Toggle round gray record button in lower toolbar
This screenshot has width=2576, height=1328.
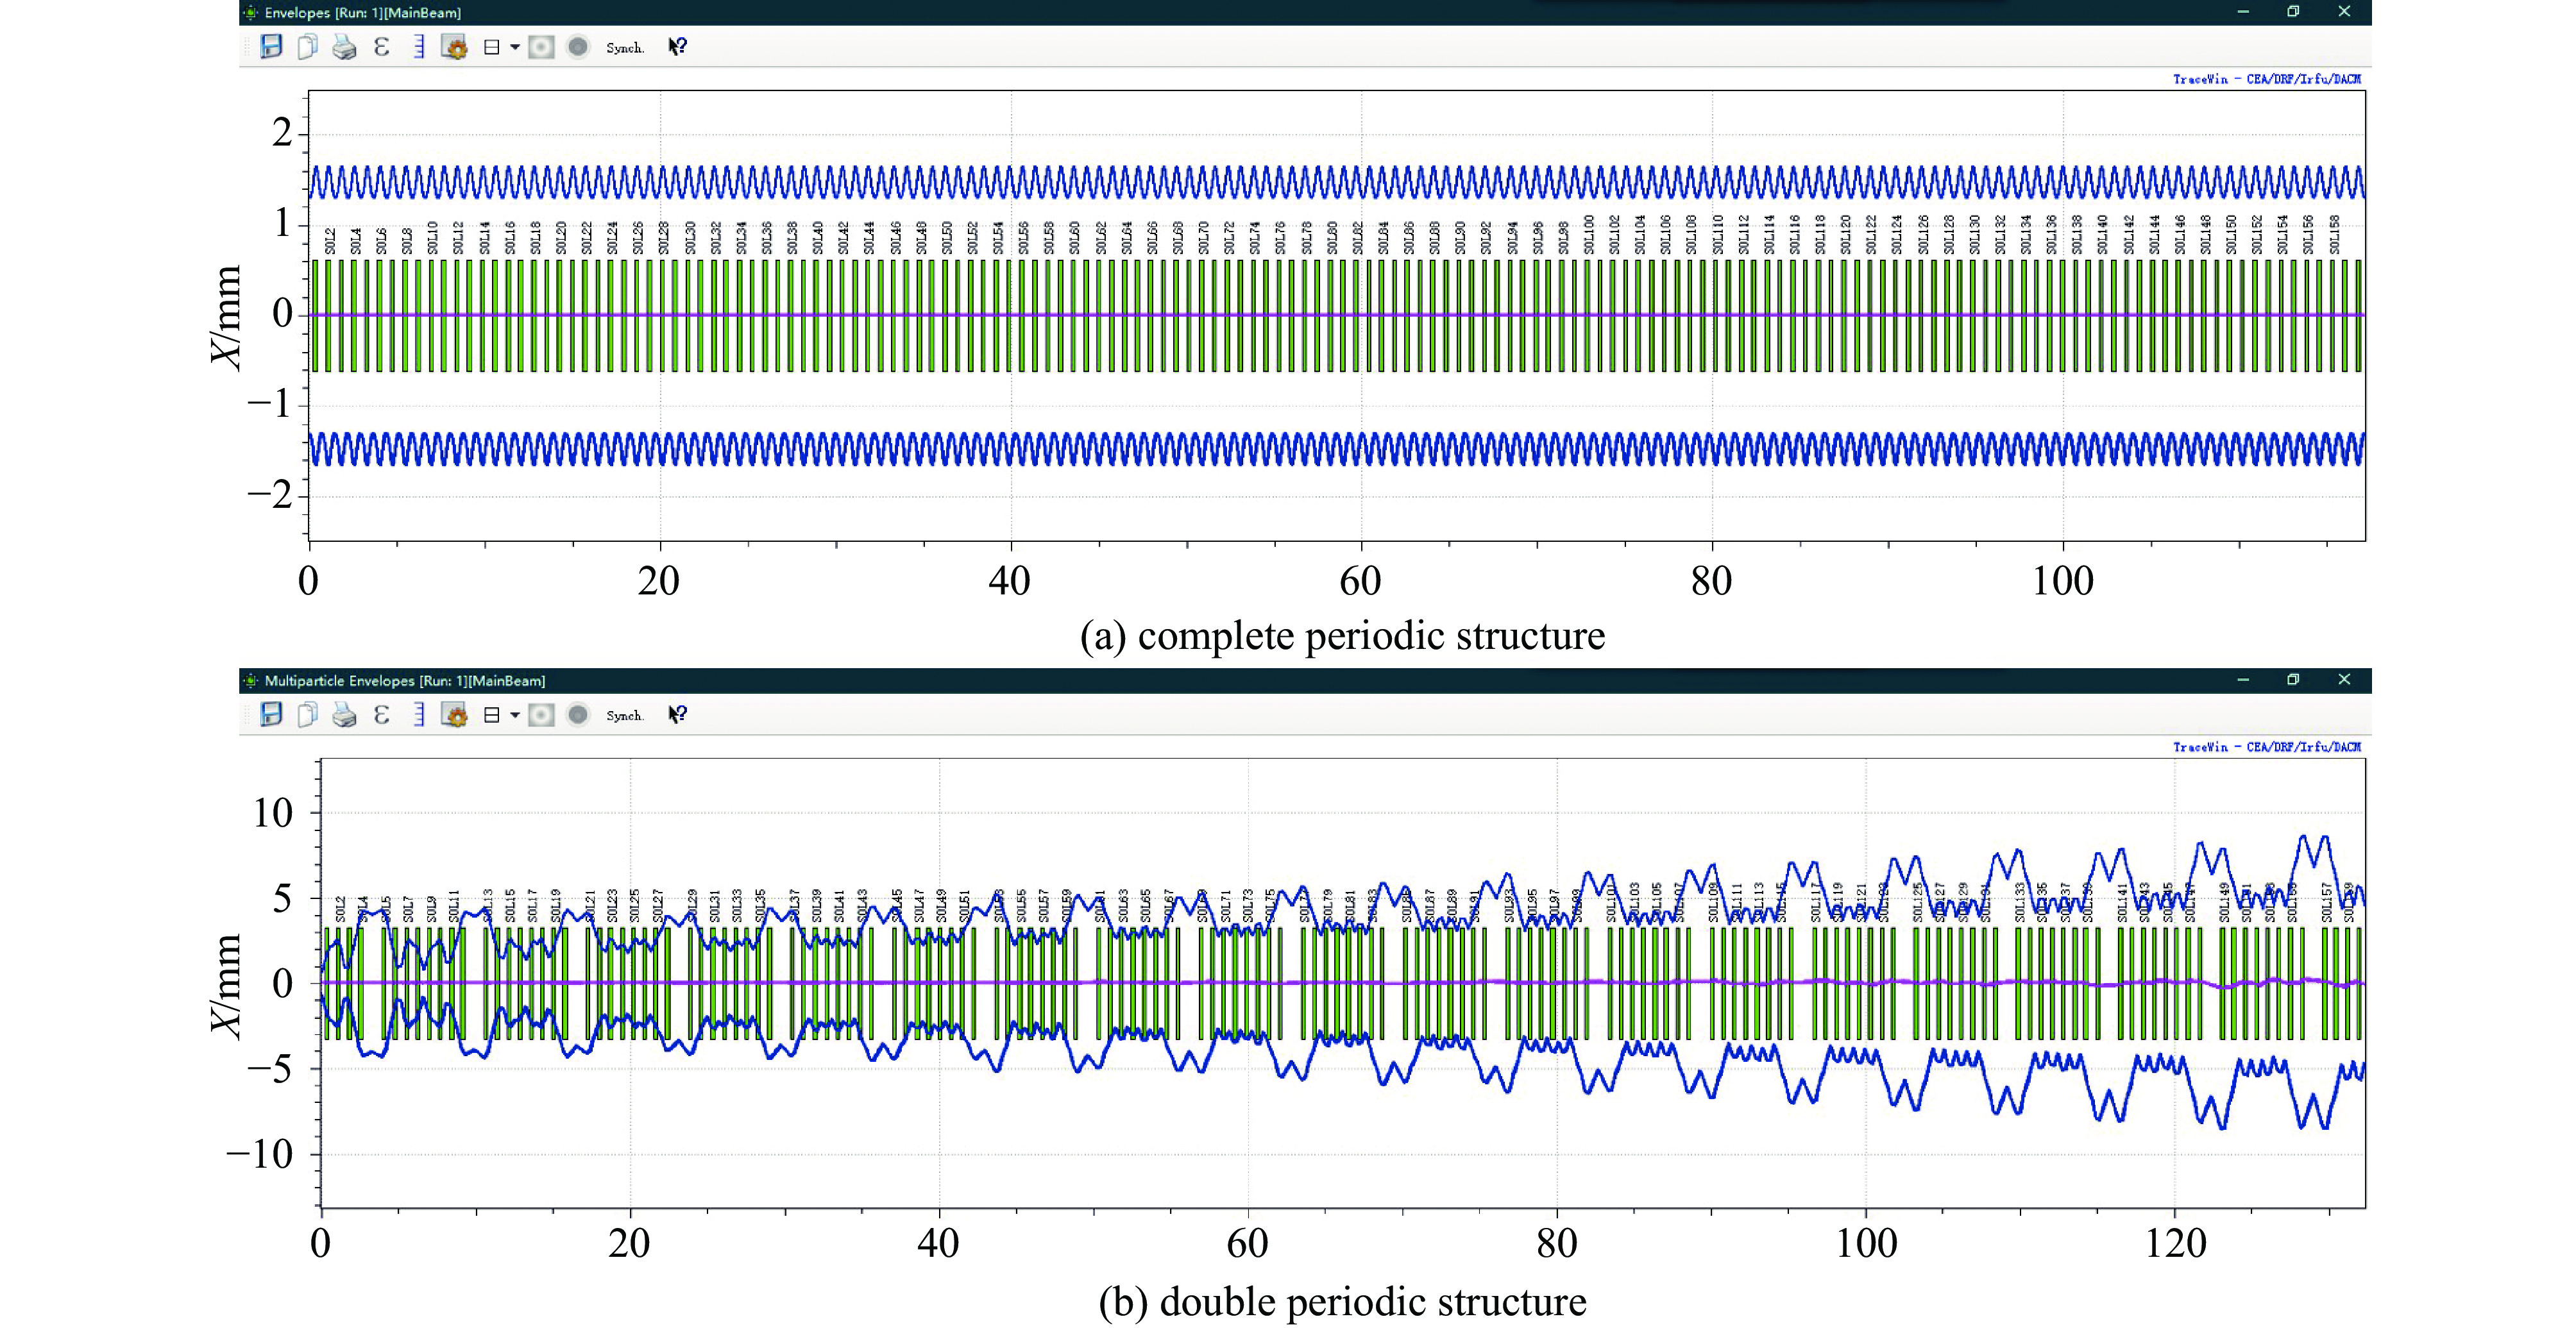578,714
